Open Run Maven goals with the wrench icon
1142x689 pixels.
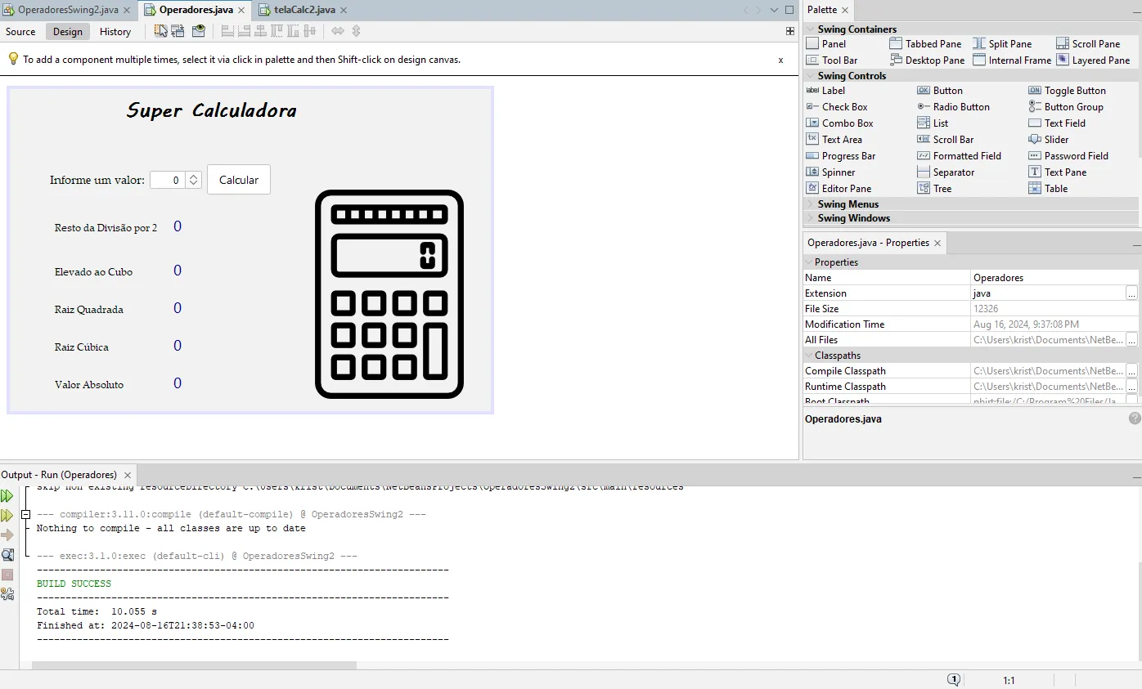(x=8, y=594)
